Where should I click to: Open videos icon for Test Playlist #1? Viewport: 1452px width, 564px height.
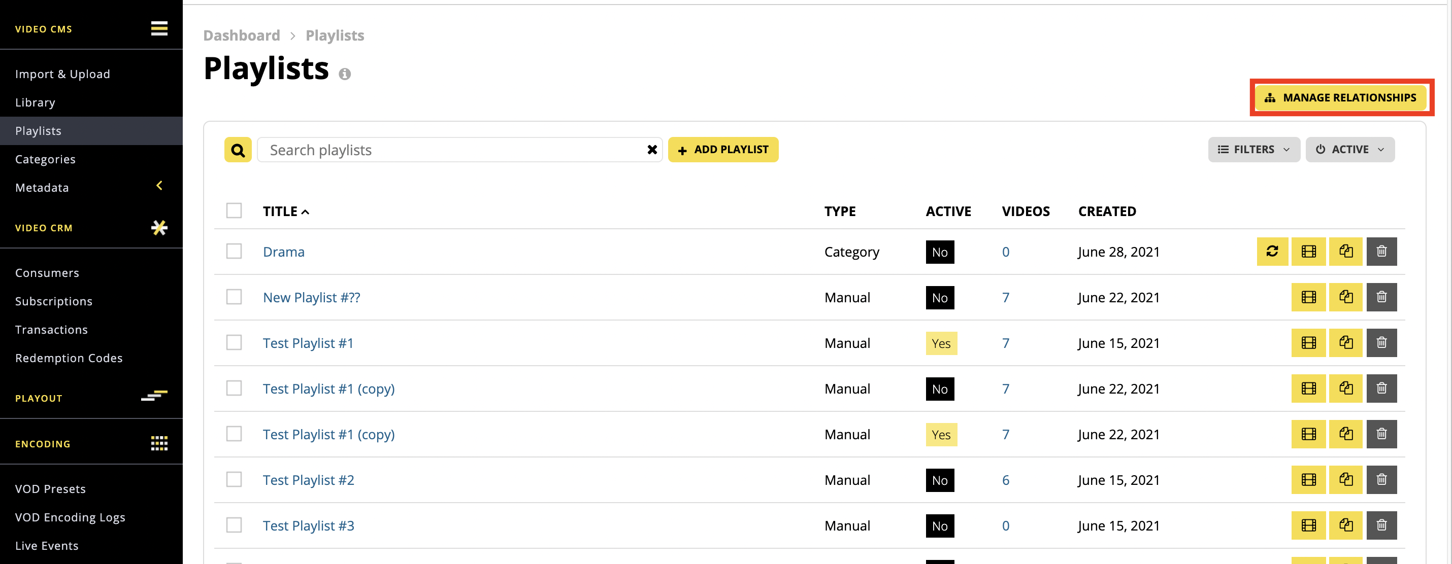click(x=1309, y=342)
